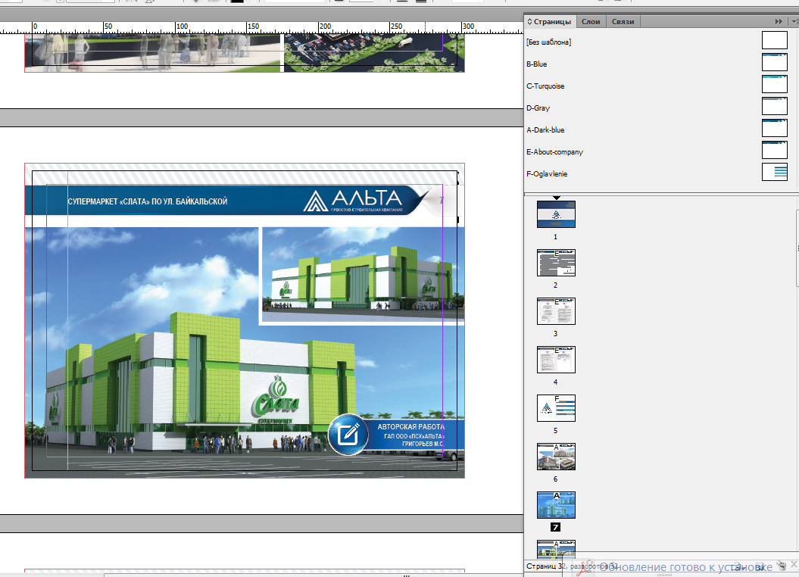Click the page number 6 label
Image resolution: width=799 pixels, height=577 pixels.
555,479
